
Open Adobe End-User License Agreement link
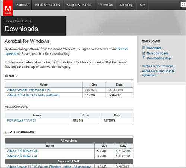[x=158, y=73]
